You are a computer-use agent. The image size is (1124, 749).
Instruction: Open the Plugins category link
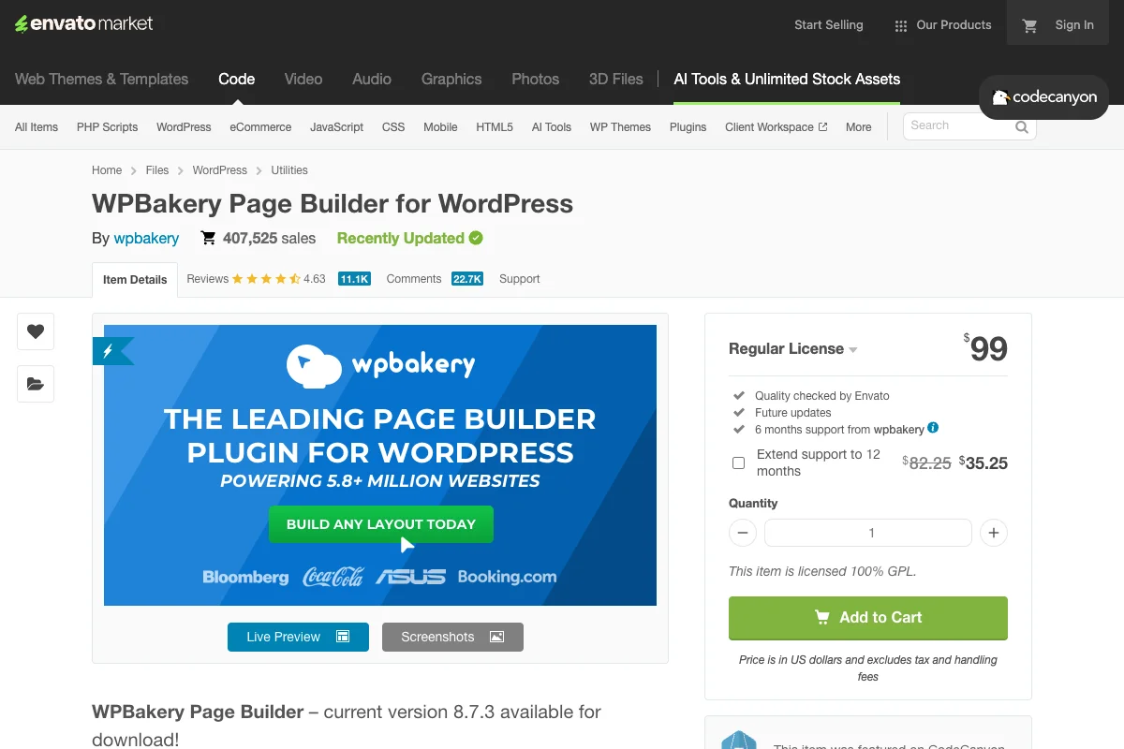688,127
